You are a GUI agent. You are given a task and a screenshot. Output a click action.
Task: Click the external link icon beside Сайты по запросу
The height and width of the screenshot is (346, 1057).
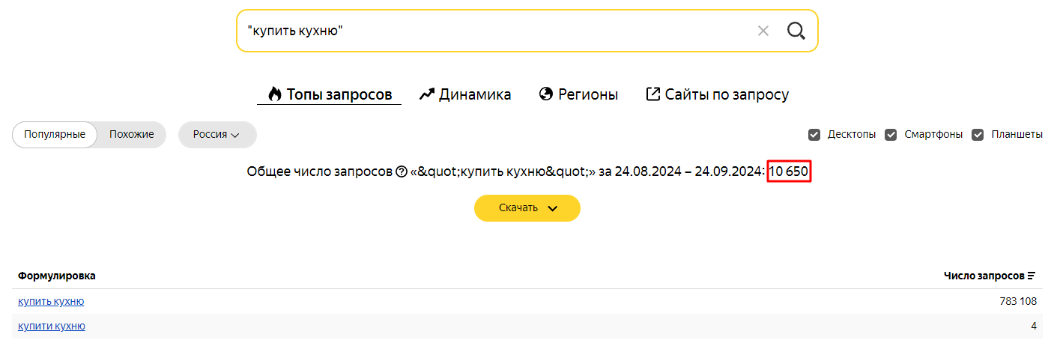pyautogui.click(x=653, y=94)
